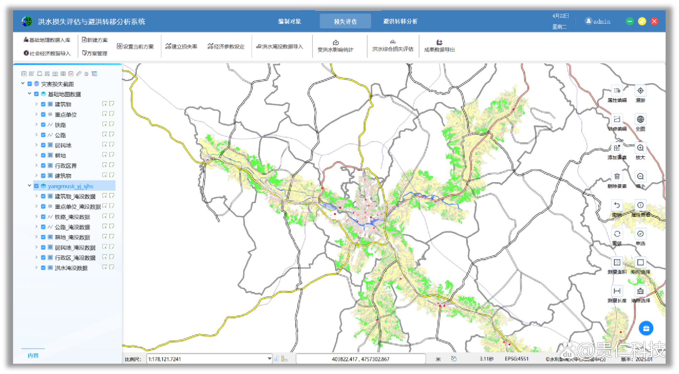Click the select icon on the 铁路 row
The width and height of the screenshot is (679, 374).
pos(105,125)
